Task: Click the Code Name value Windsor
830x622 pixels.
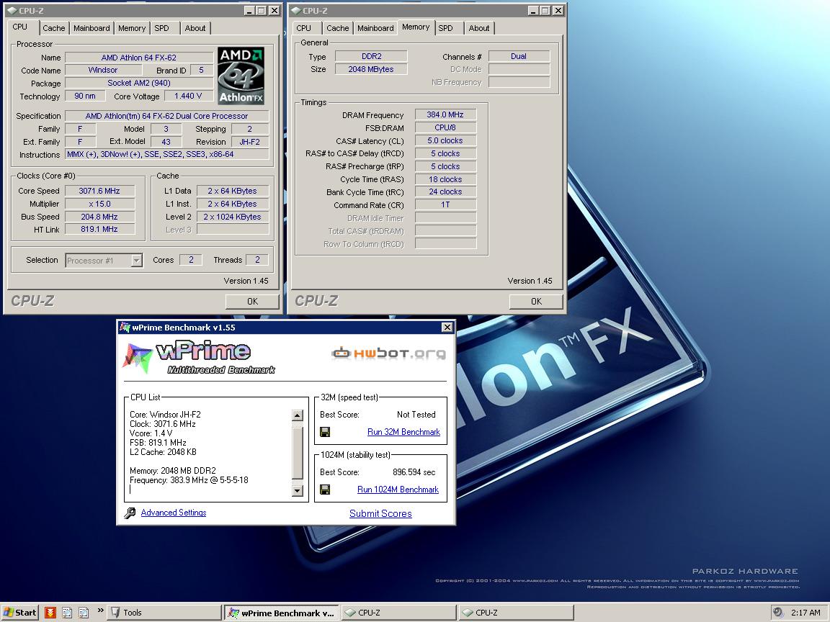Action: tap(103, 71)
